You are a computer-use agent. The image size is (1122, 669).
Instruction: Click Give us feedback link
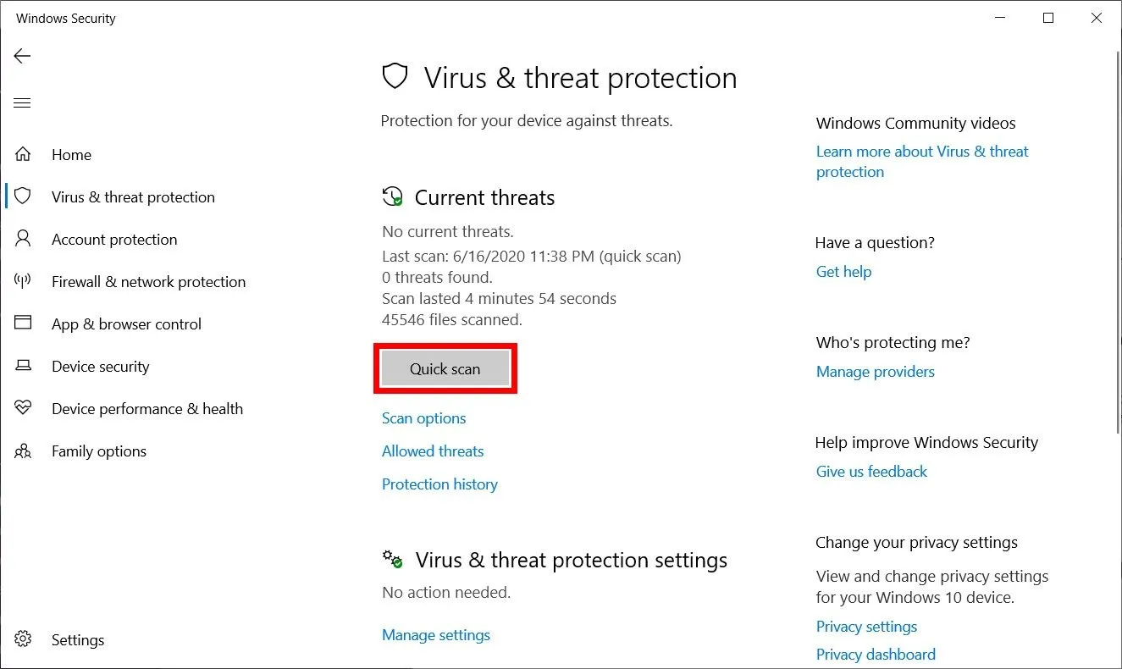[x=871, y=472]
